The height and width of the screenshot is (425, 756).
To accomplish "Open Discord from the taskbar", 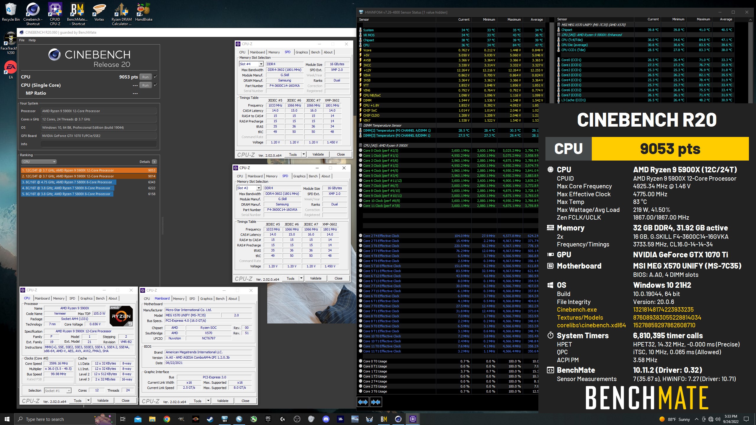I will [326, 419].
